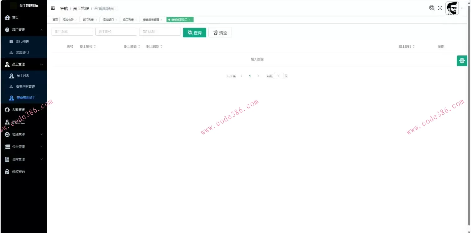
Task: Toggle sorting on the 职工姓名 column
Action: click(x=139, y=46)
